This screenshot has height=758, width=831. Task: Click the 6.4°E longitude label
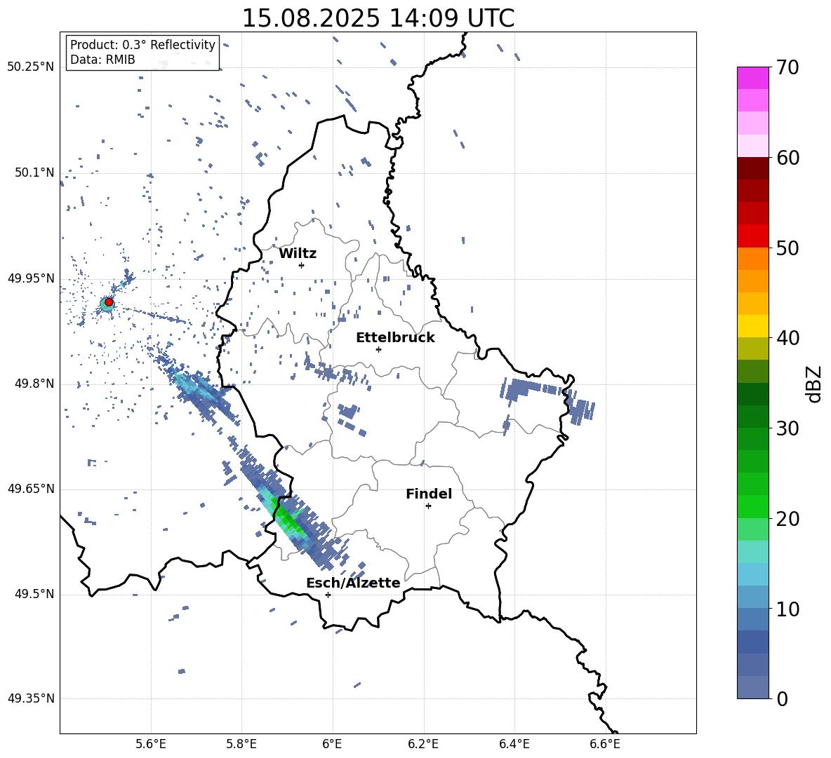pyautogui.click(x=514, y=744)
